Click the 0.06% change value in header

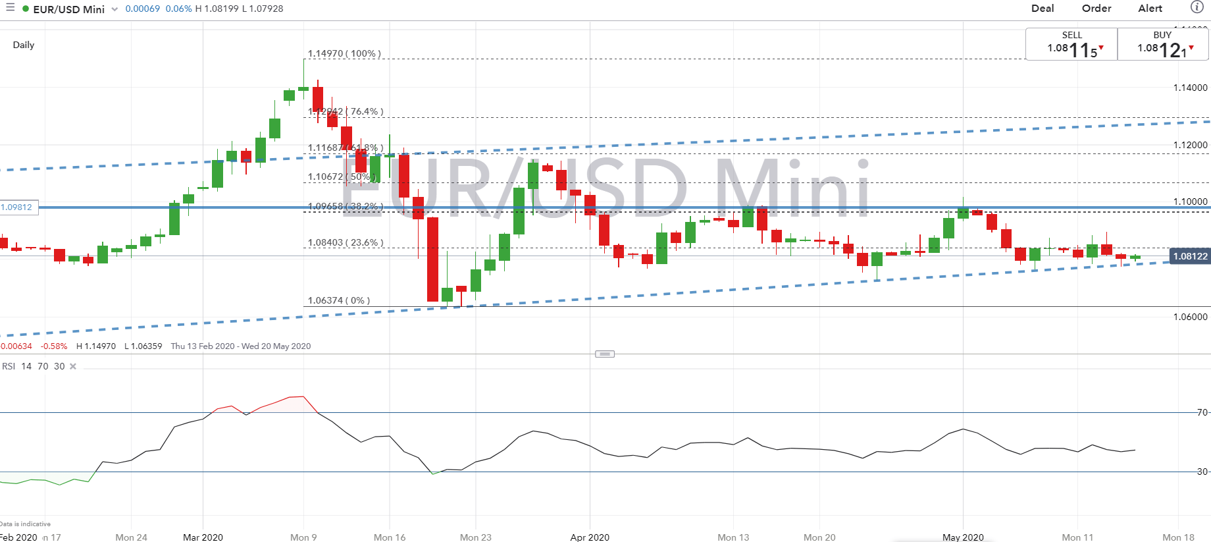[x=178, y=9]
